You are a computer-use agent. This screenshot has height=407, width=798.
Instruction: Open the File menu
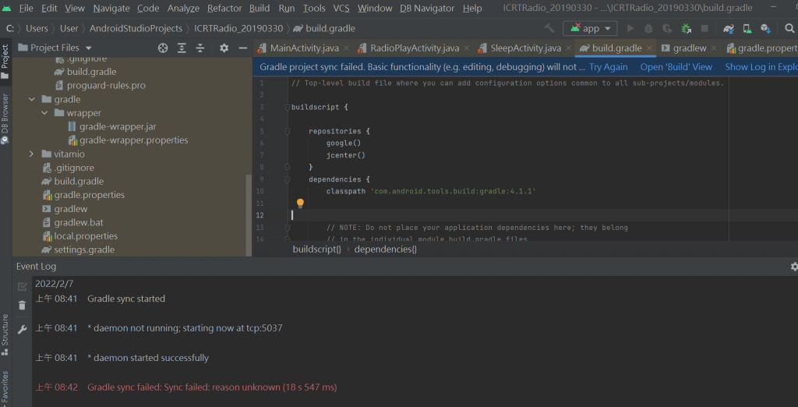pyautogui.click(x=26, y=8)
